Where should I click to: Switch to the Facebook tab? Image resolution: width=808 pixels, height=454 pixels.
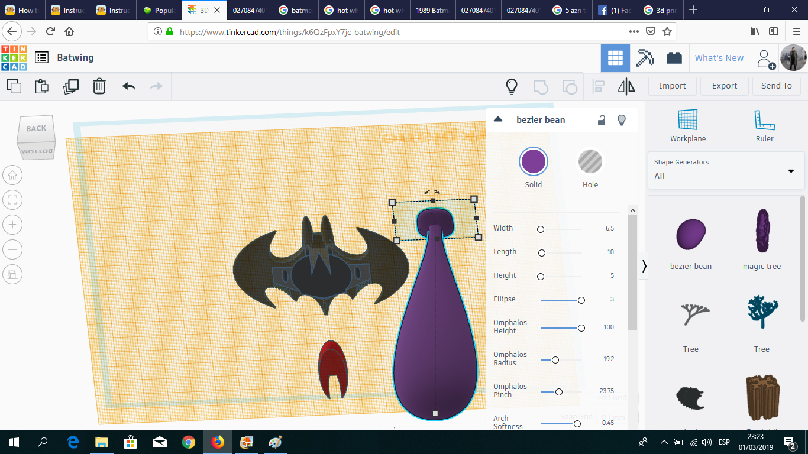click(615, 10)
